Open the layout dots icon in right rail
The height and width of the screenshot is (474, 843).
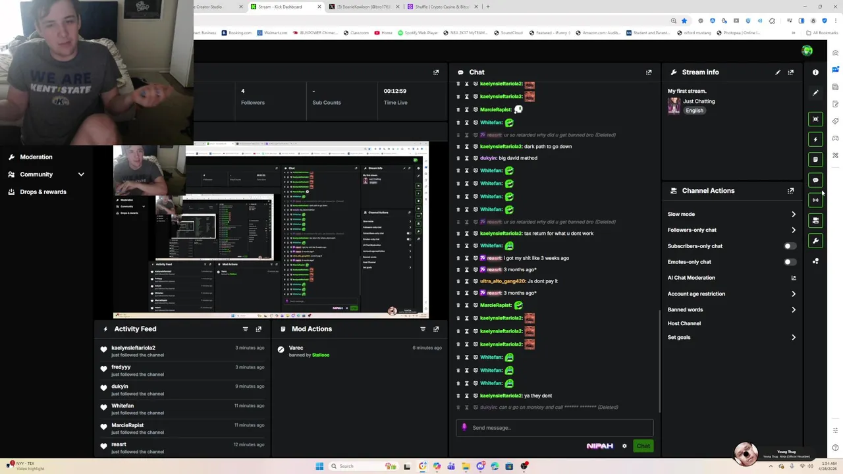pyautogui.click(x=815, y=261)
